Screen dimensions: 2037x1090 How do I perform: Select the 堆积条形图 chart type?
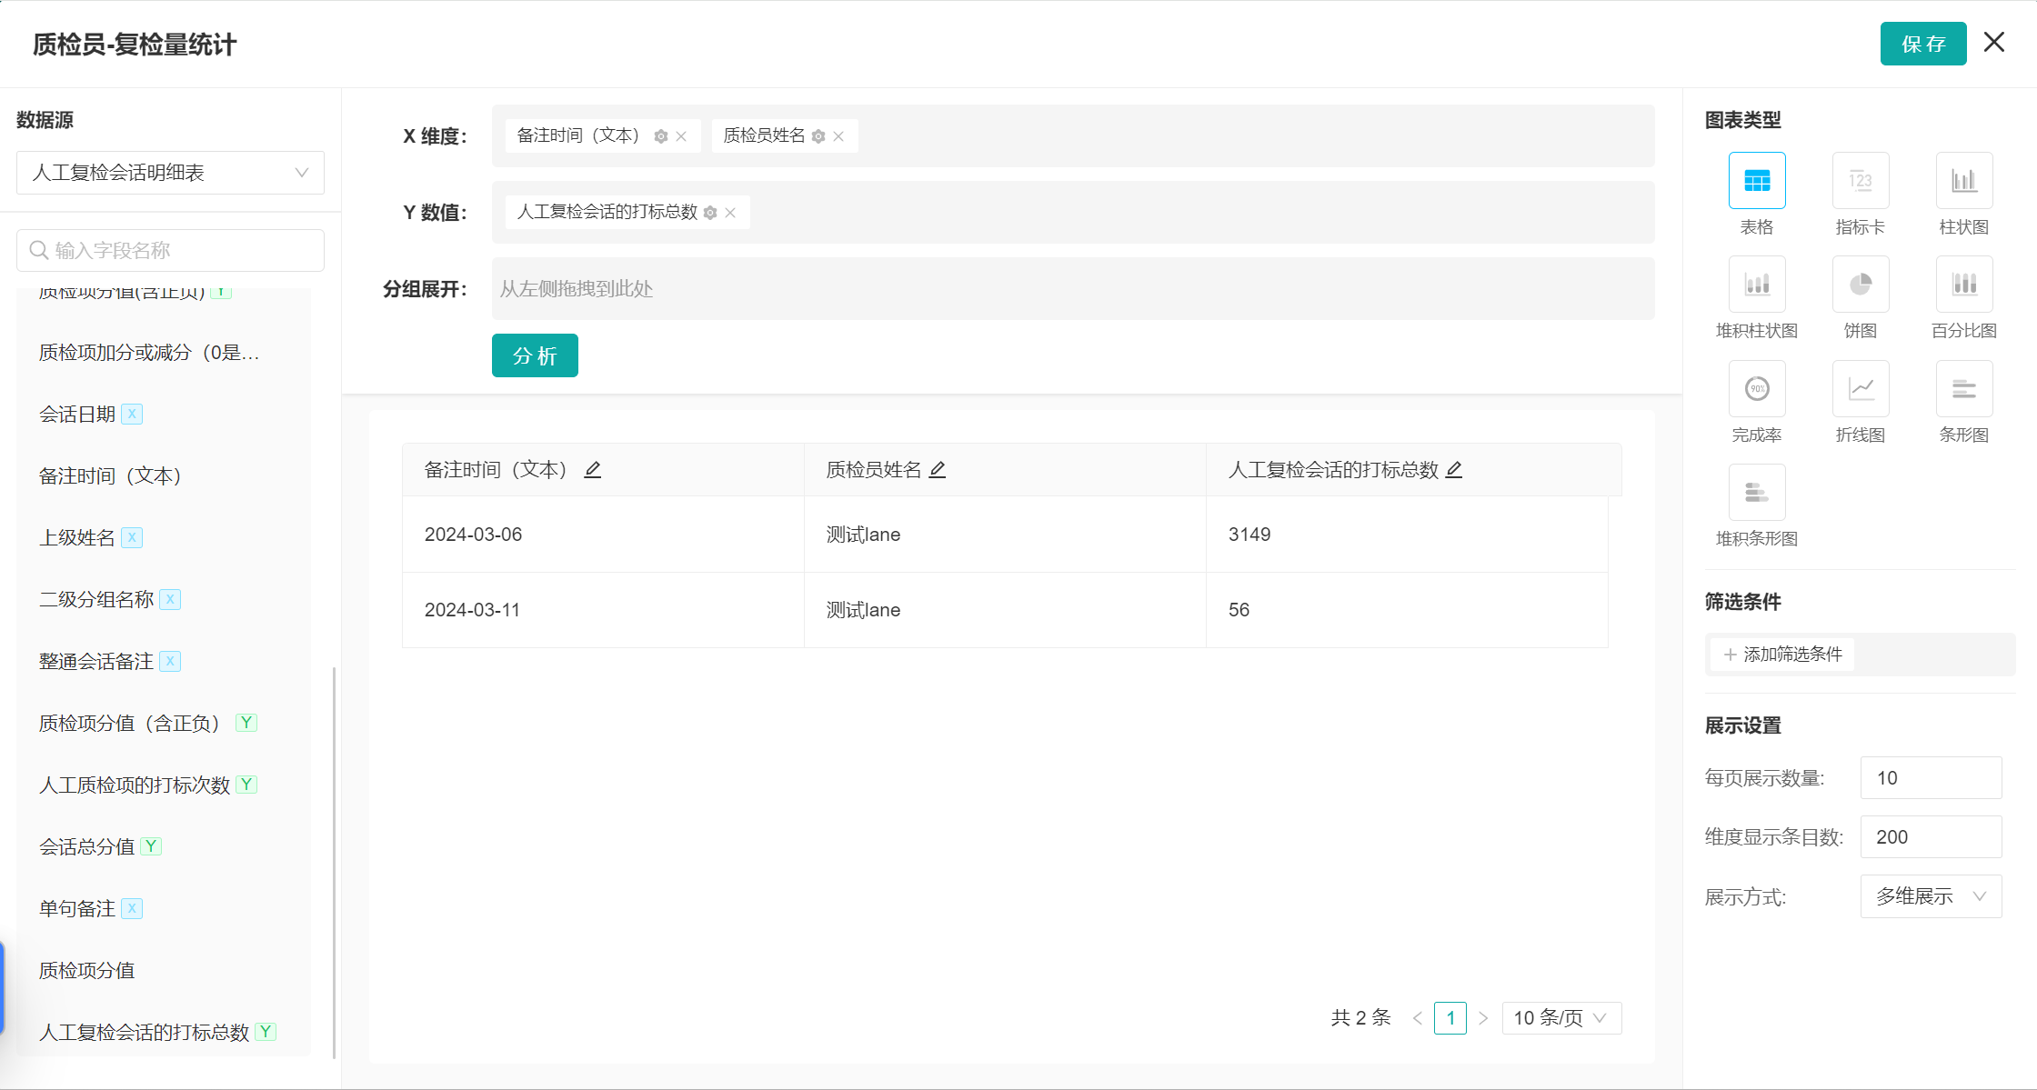[x=1756, y=493]
